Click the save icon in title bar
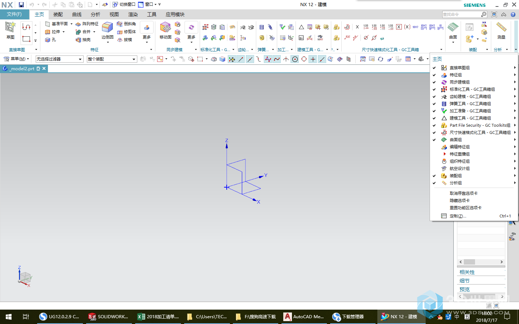 coord(21,5)
